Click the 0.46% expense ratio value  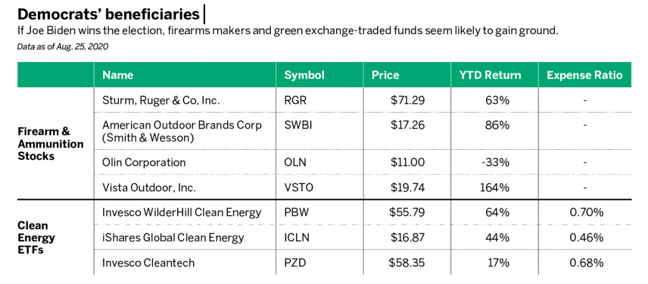click(x=587, y=238)
